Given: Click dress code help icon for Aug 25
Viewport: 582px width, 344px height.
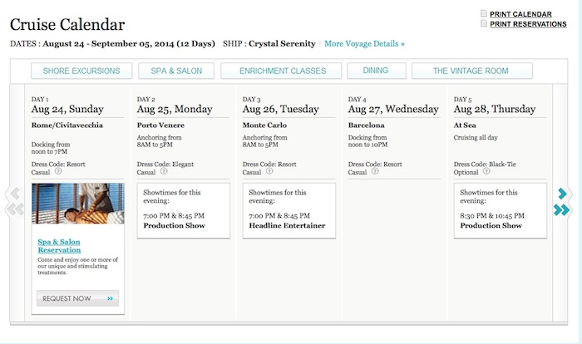Looking at the screenshot, I should coord(164,171).
